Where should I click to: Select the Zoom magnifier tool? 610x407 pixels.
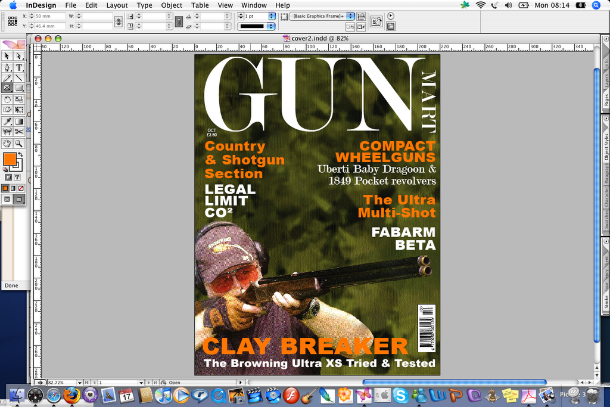18,144
